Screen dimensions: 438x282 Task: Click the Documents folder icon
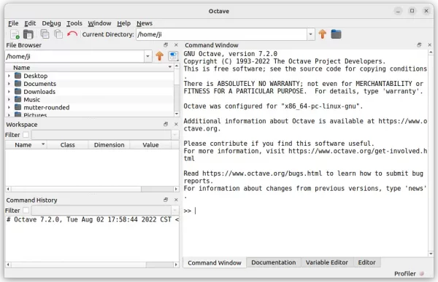click(18, 83)
